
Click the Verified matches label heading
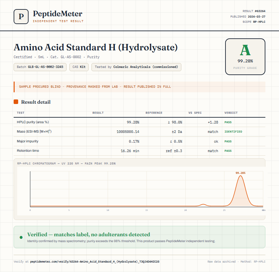(x=89, y=234)
